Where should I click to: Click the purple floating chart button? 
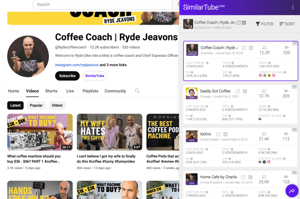pos(292,191)
